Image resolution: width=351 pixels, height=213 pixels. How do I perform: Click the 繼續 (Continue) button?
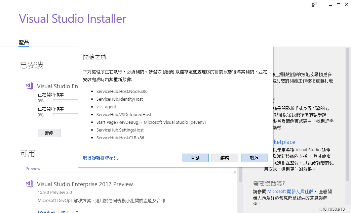pyautogui.click(x=225, y=158)
